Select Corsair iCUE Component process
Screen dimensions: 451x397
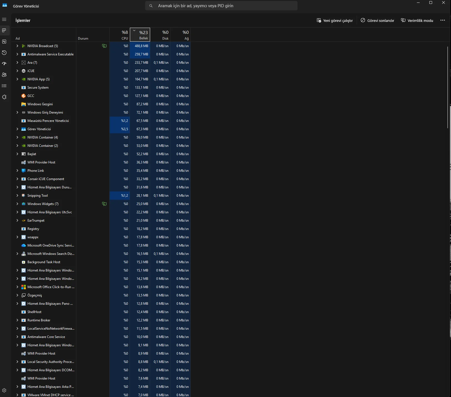[x=101, y=179]
